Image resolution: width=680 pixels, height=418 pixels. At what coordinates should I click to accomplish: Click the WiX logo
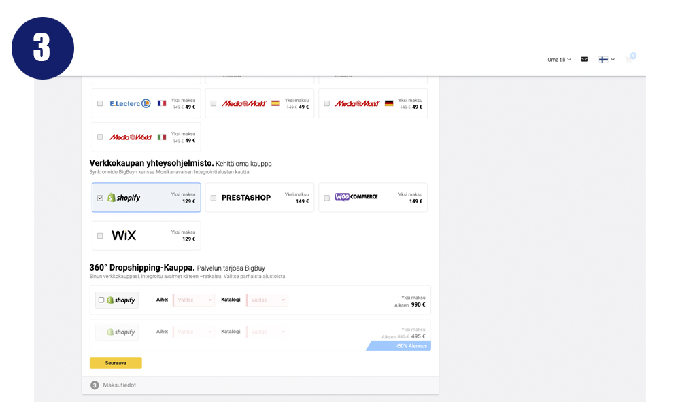pos(124,235)
